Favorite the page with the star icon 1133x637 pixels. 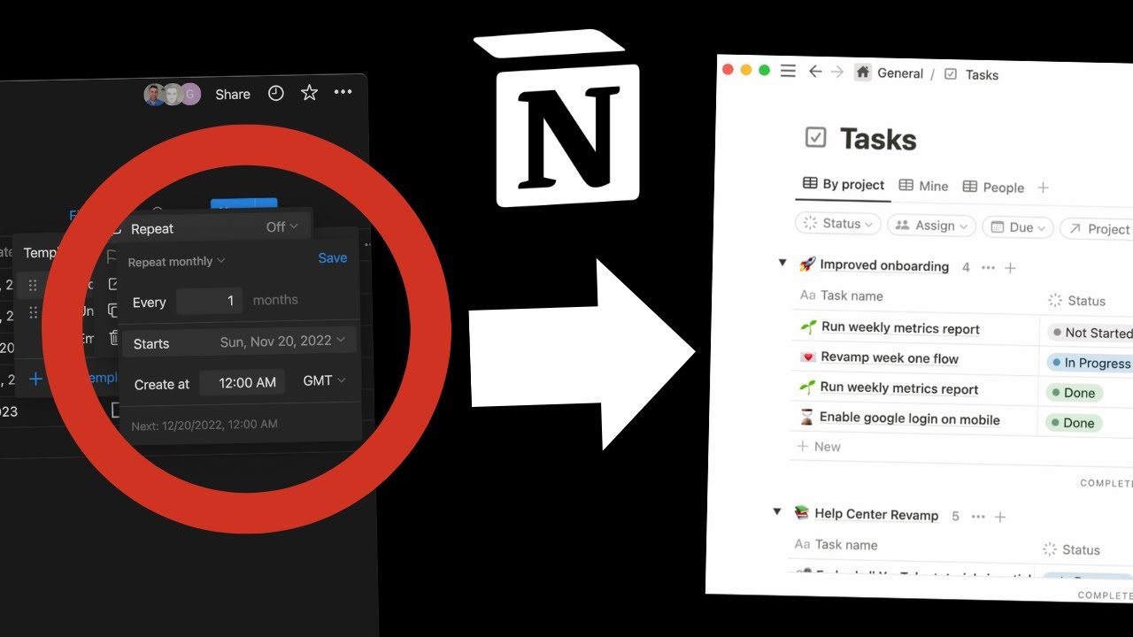point(309,92)
